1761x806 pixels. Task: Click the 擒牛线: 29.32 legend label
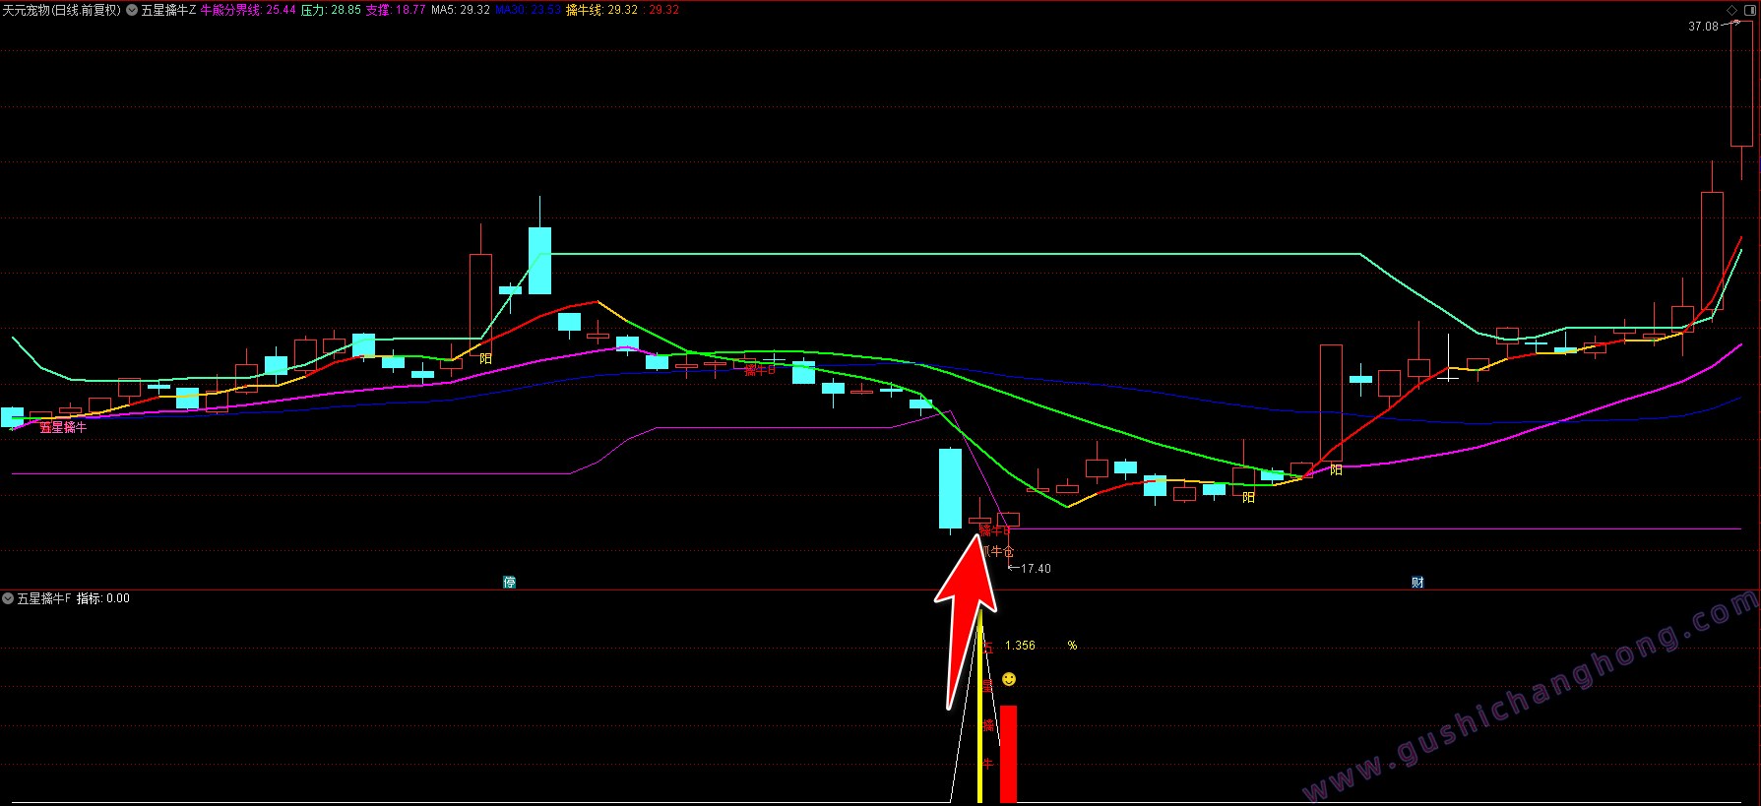[x=601, y=10]
